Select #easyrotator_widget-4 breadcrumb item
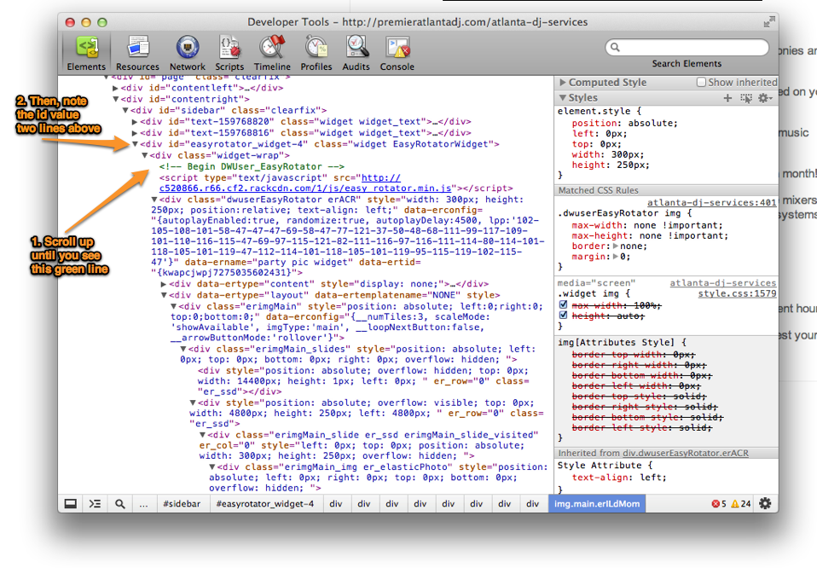 pyautogui.click(x=265, y=504)
